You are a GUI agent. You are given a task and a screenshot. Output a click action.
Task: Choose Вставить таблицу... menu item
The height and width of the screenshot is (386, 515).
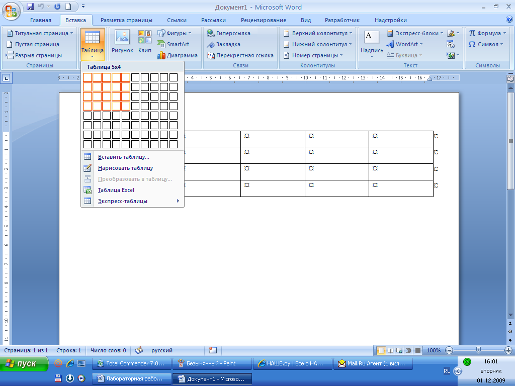pos(132,157)
